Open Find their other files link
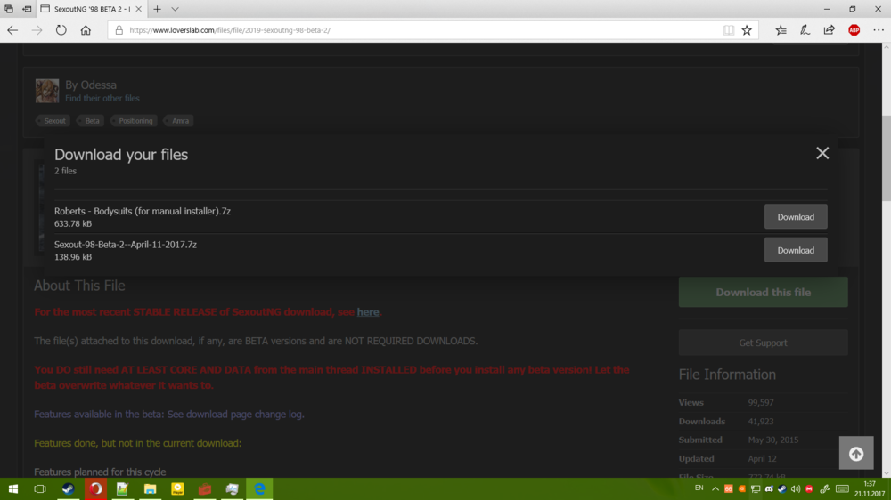 102,98
